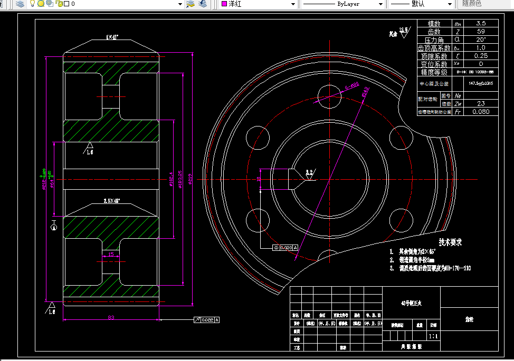The width and height of the screenshot is (514, 361).
Task: Open the Layer Properties Manager icon
Action: (20, 4)
